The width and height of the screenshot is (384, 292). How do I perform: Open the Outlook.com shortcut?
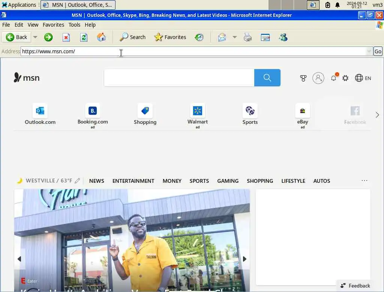pyautogui.click(x=40, y=114)
